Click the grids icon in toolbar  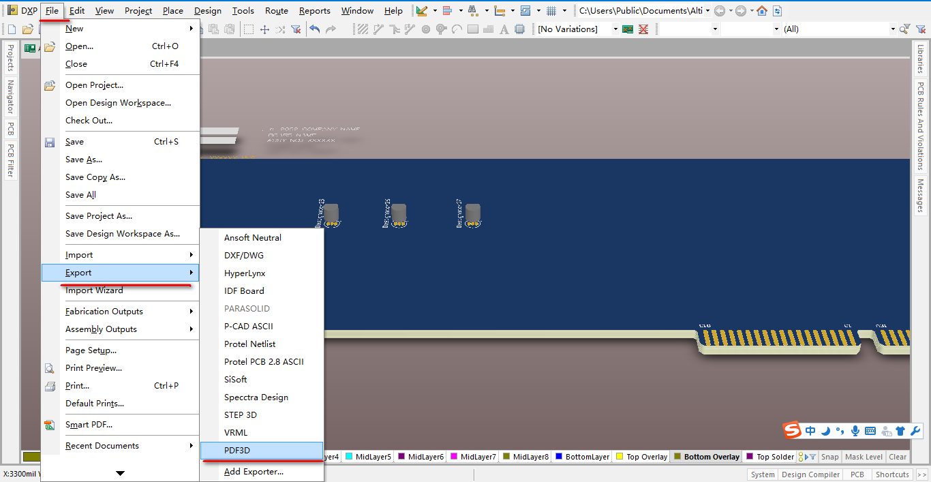551,10
